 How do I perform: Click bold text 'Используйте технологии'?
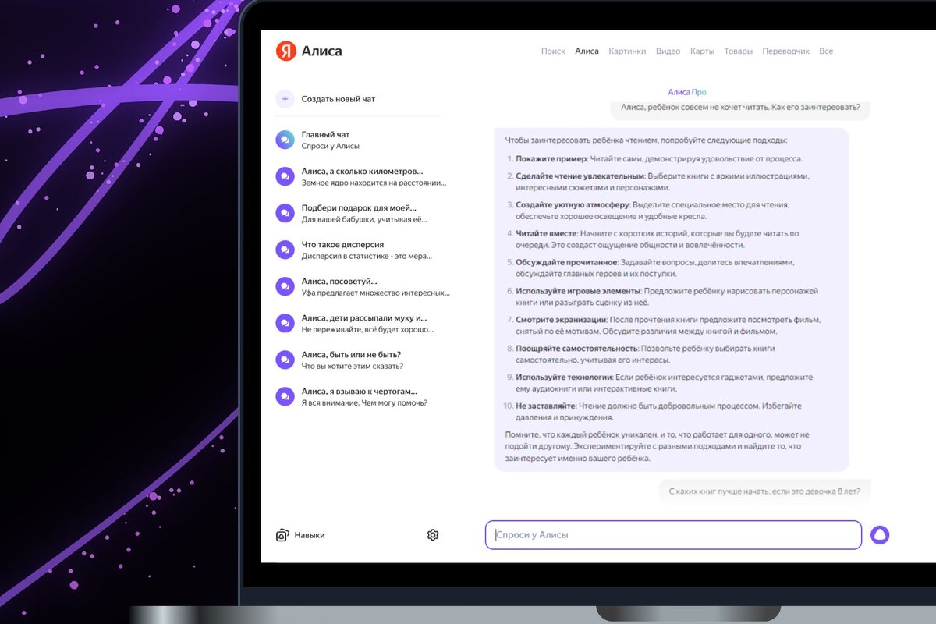click(565, 377)
